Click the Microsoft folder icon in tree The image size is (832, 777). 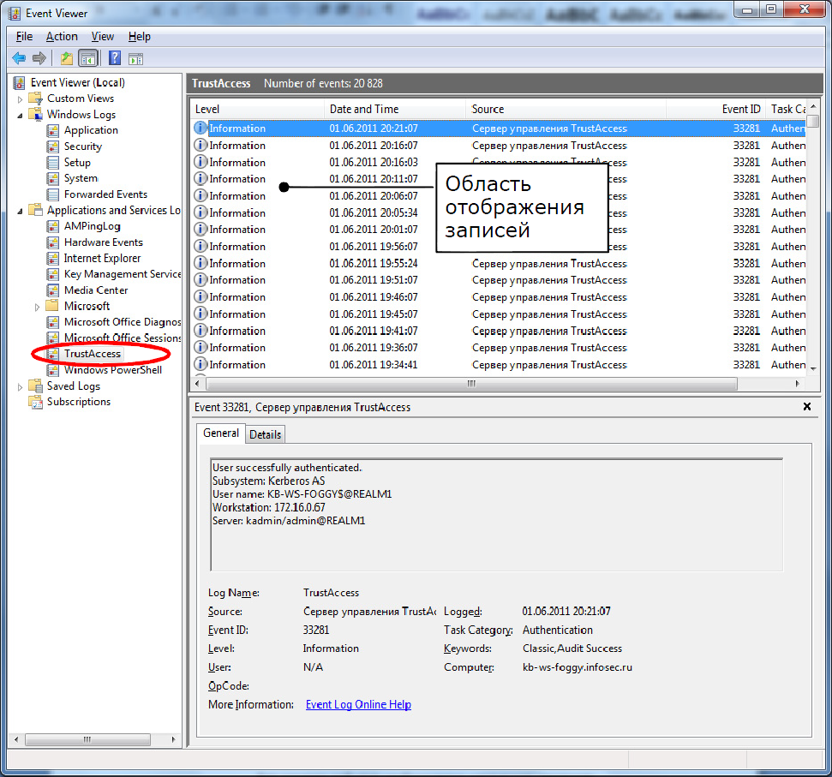coord(52,306)
